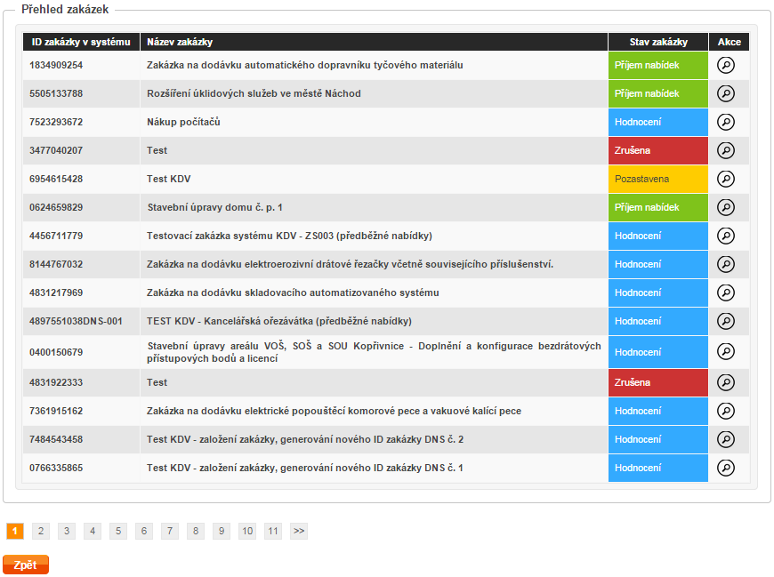Open detail icon for order 0400150679
The image size is (774, 577).
pos(726,352)
